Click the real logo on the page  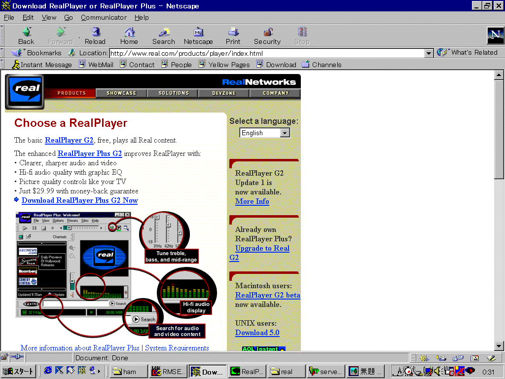pos(25,92)
